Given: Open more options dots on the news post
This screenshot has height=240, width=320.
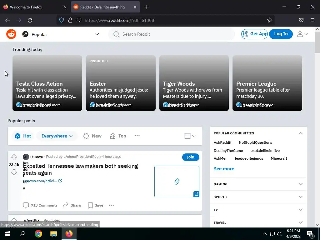Looking at the screenshot, I should click(x=112, y=205).
